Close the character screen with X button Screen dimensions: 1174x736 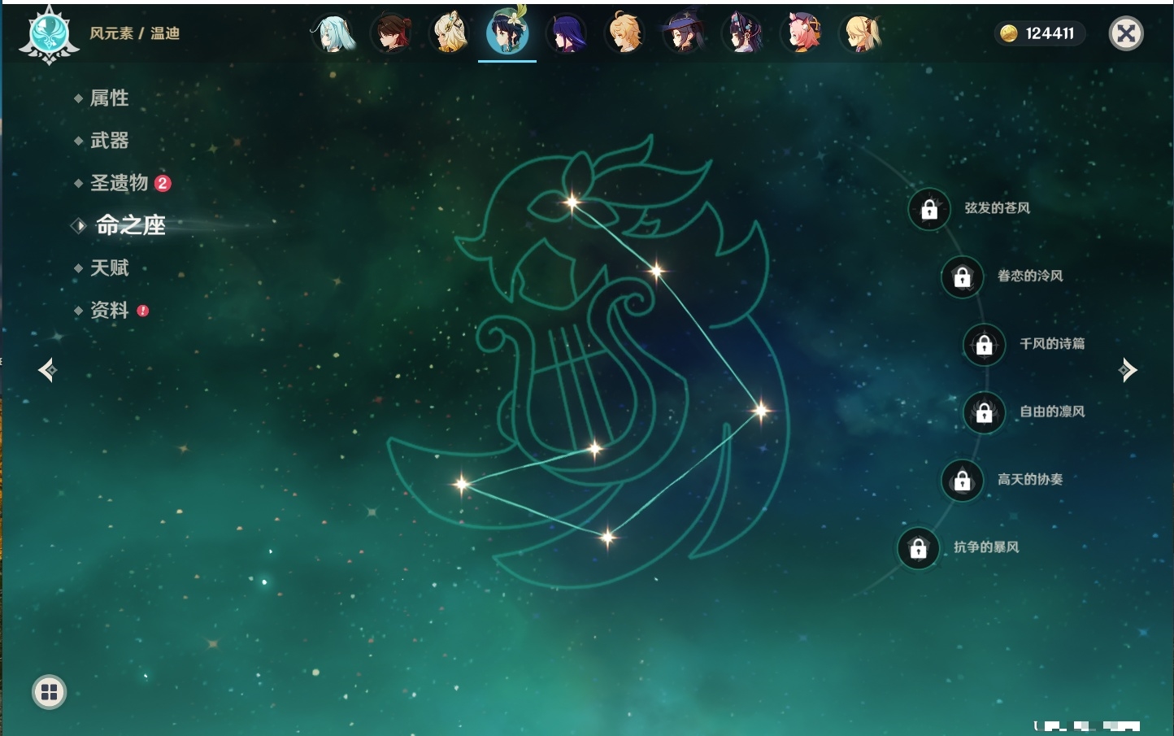[1126, 33]
